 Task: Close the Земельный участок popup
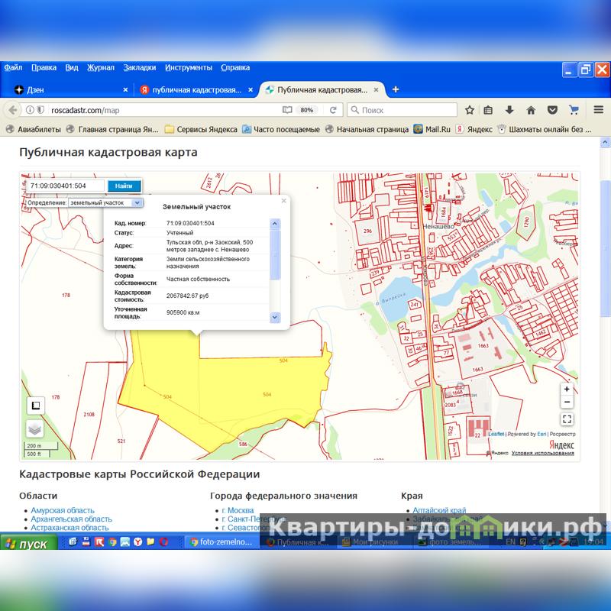[x=283, y=201]
